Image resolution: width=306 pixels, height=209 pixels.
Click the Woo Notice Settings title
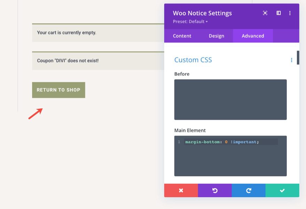click(x=202, y=13)
